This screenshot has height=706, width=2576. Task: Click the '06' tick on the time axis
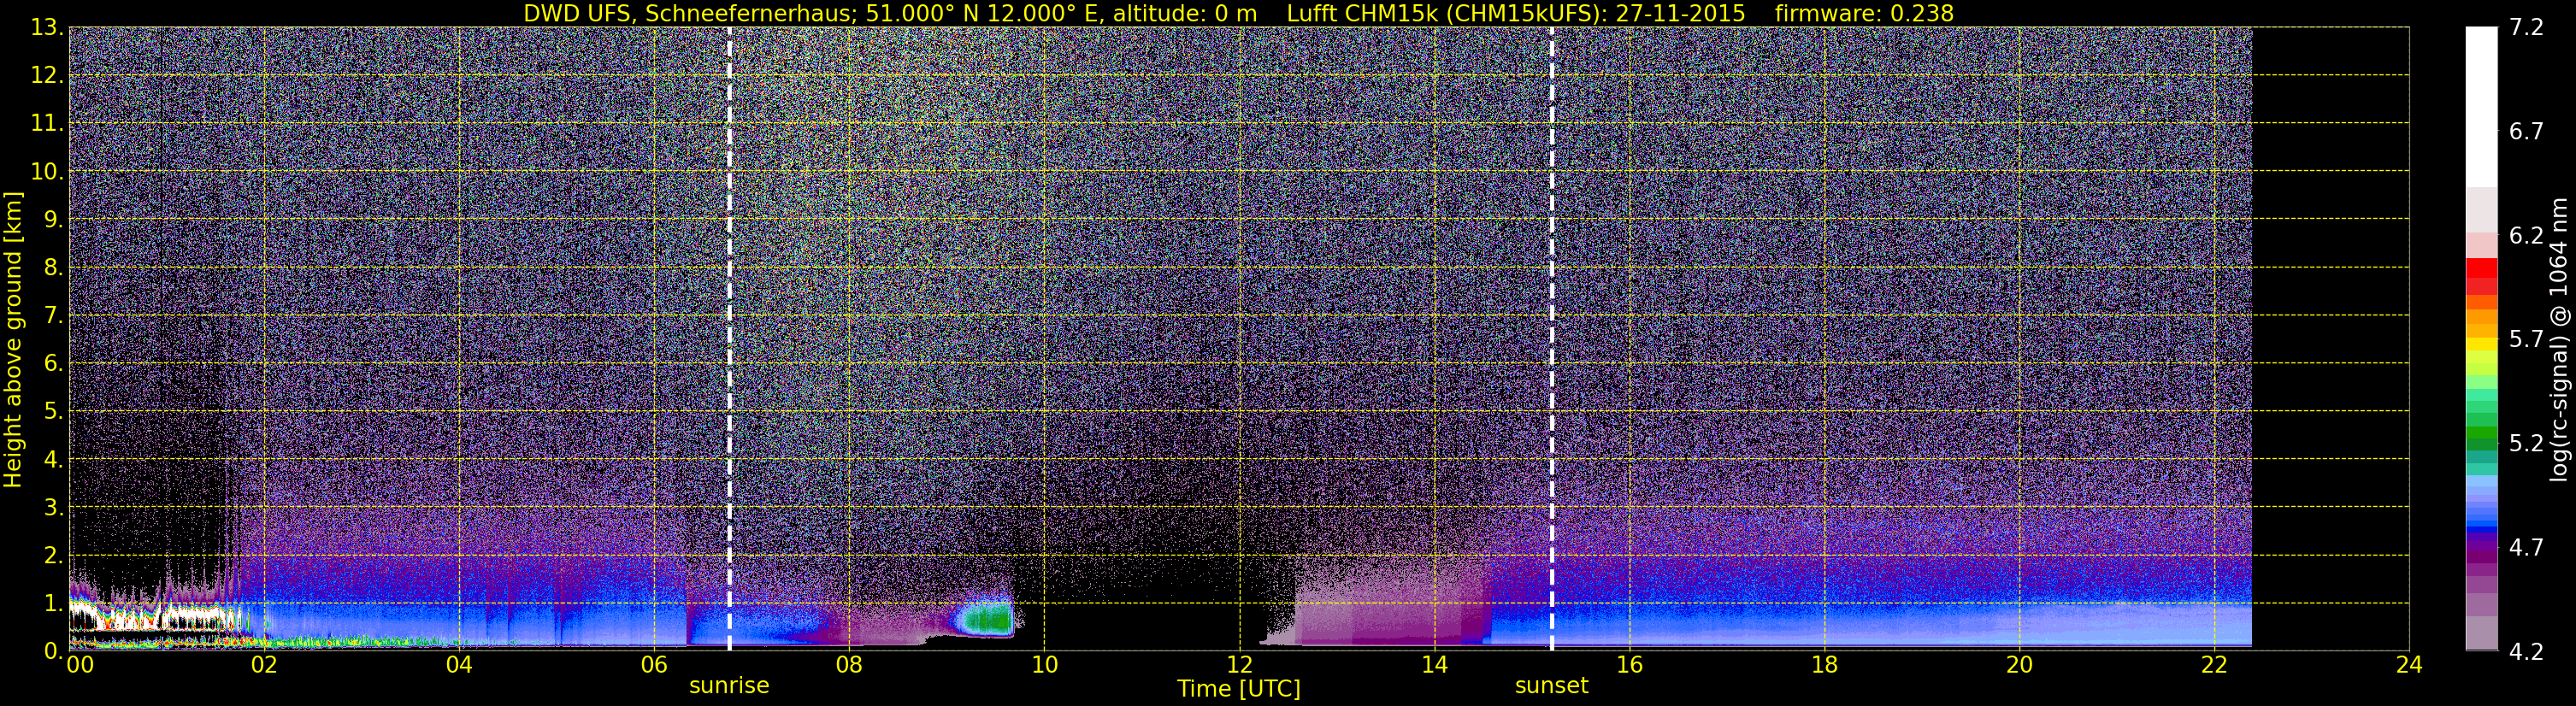pyautogui.click(x=654, y=665)
